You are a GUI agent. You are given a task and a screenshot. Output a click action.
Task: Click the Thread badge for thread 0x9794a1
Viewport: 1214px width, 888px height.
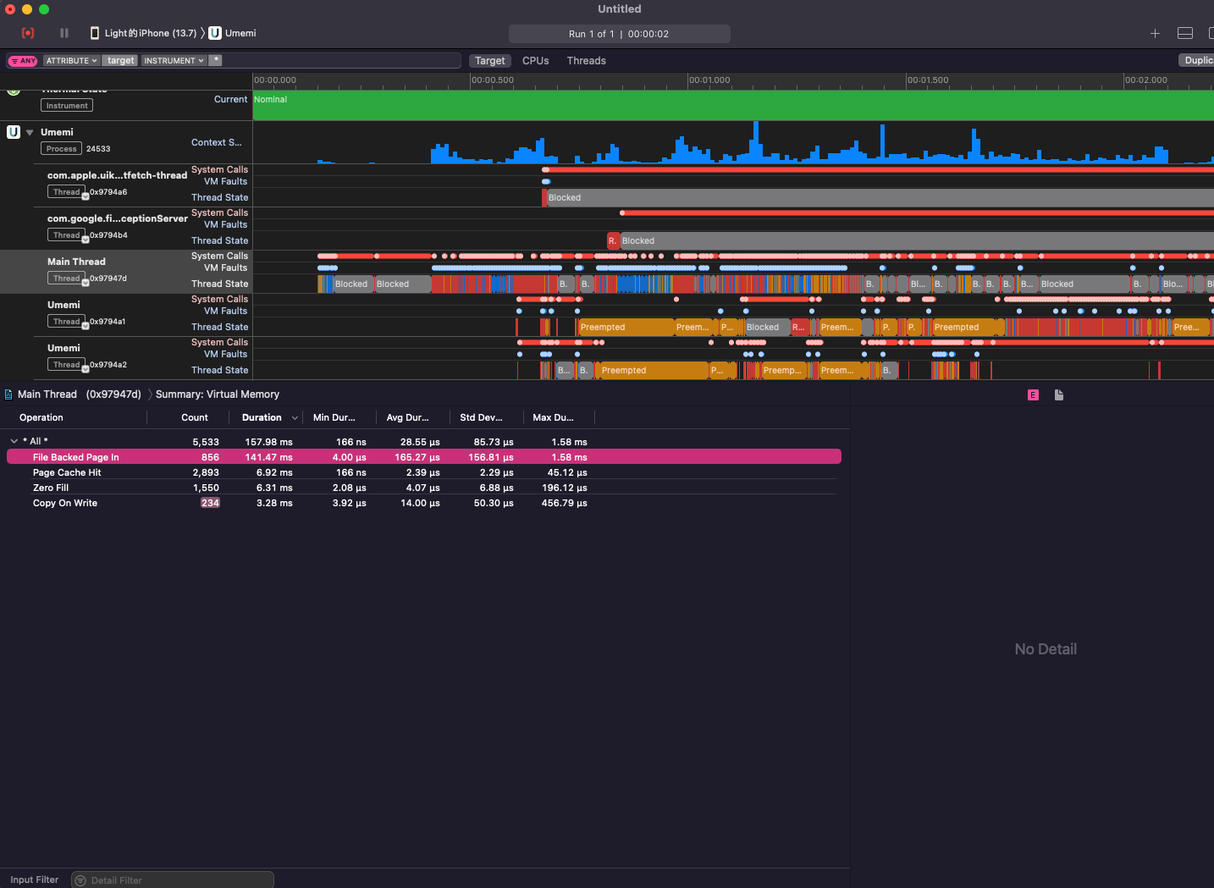tap(67, 322)
